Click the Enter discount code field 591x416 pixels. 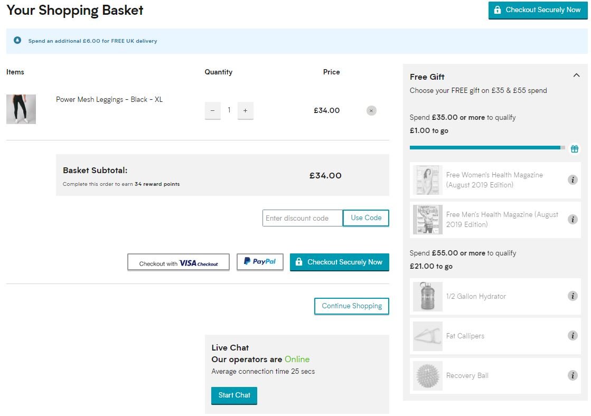[302, 218]
